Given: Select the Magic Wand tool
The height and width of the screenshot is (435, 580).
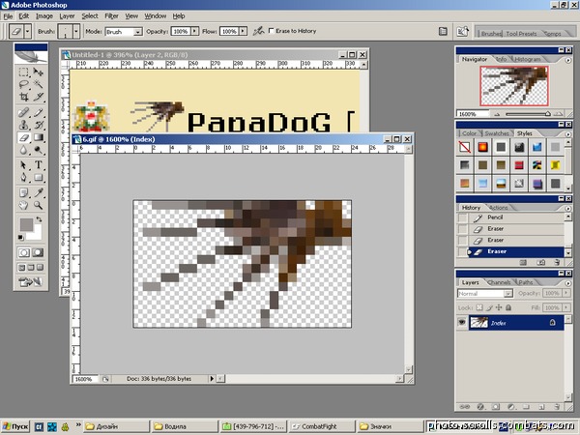Looking at the screenshot, I should pos(38,85).
